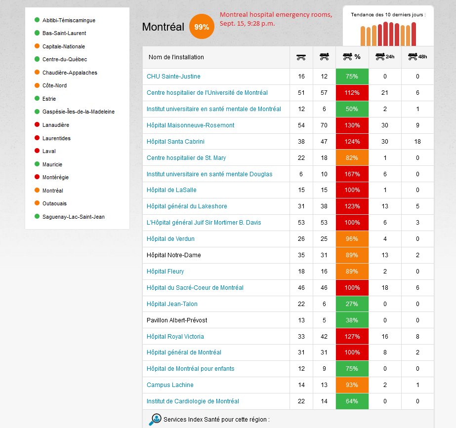Click the orange 99% Montréal occupancy badge

pyautogui.click(x=202, y=27)
